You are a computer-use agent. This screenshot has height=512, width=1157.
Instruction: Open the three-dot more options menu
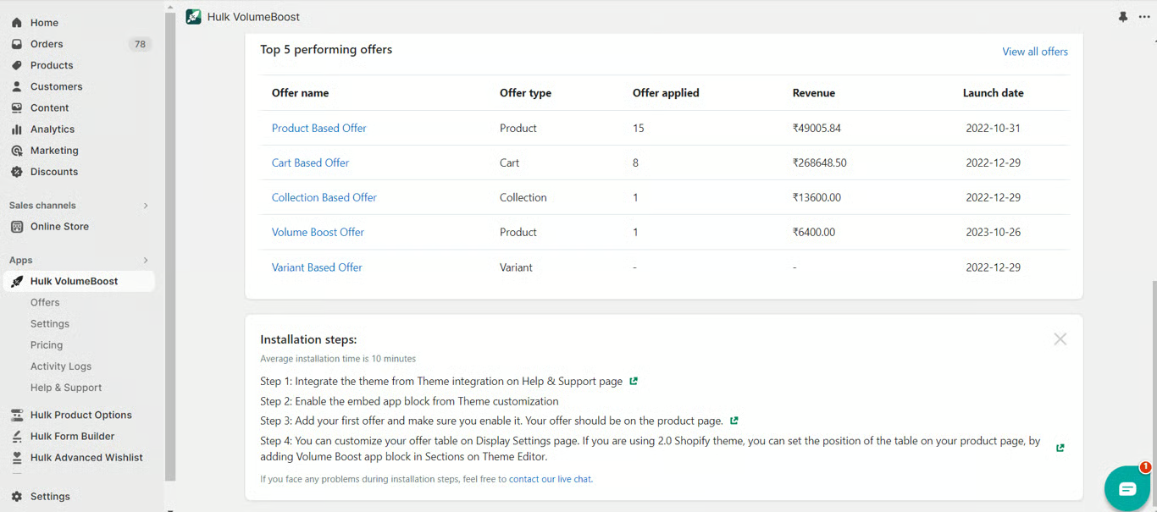pyautogui.click(x=1144, y=17)
